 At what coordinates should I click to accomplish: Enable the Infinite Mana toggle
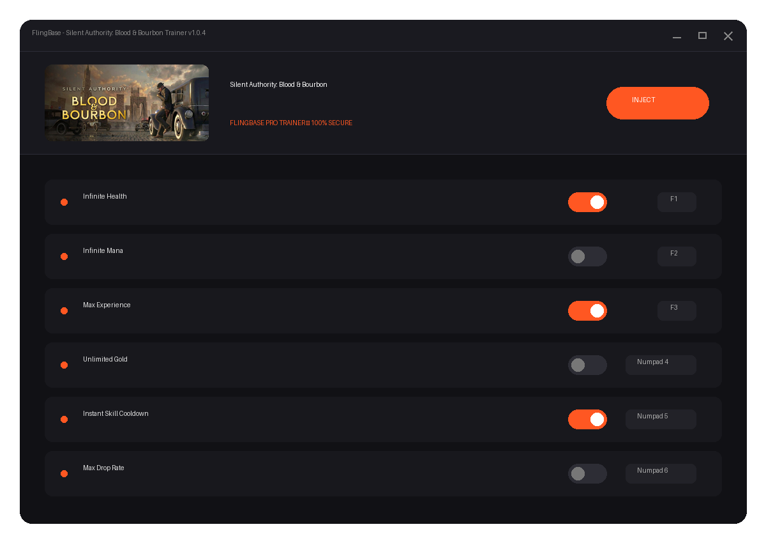[x=587, y=256]
